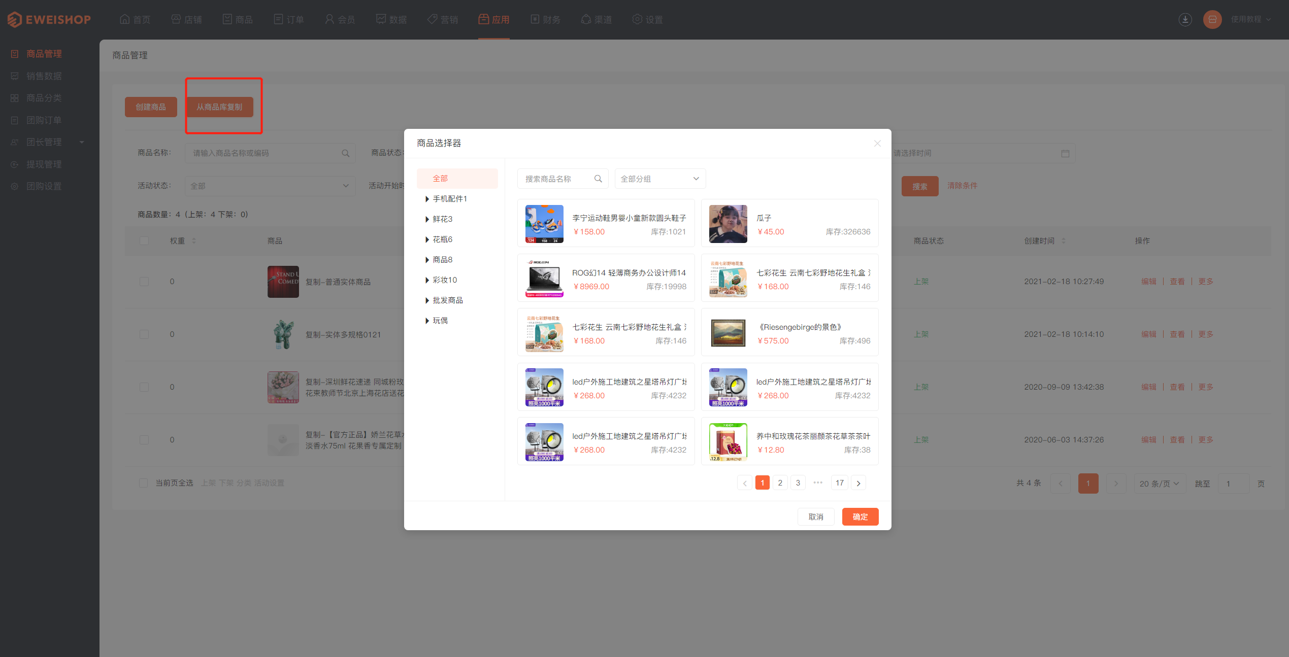Image resolution: width=1289 pixels, height=657 pixels.
Task: Click the 清除条件 link
Action: coord(962,186)
